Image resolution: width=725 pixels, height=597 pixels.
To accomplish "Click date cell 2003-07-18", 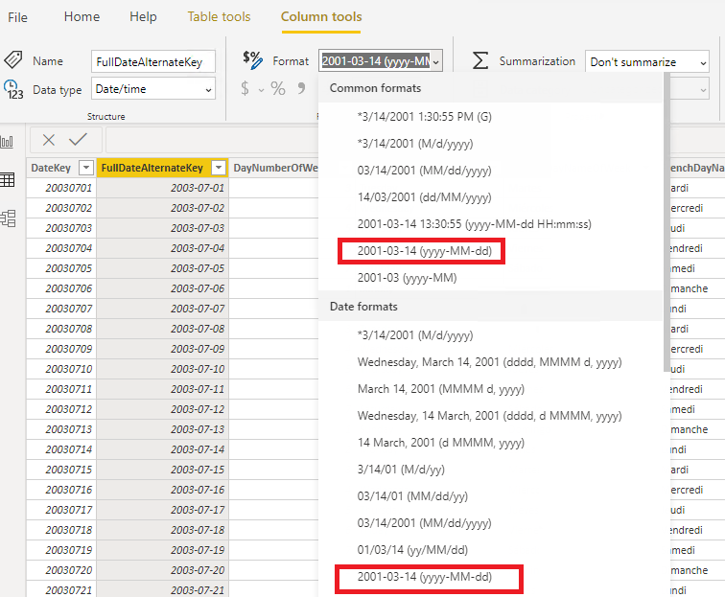I will 163,530.
